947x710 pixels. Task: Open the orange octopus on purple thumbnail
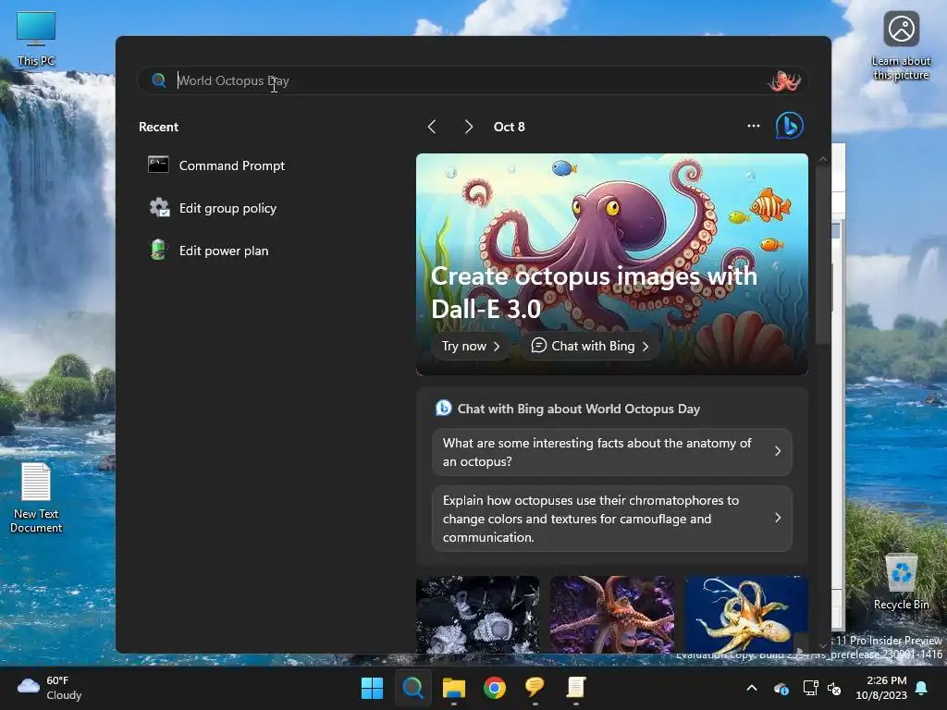point(612,614)
